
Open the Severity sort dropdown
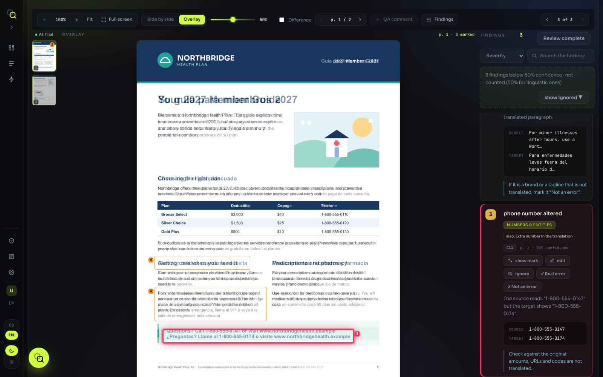[502, 56]
